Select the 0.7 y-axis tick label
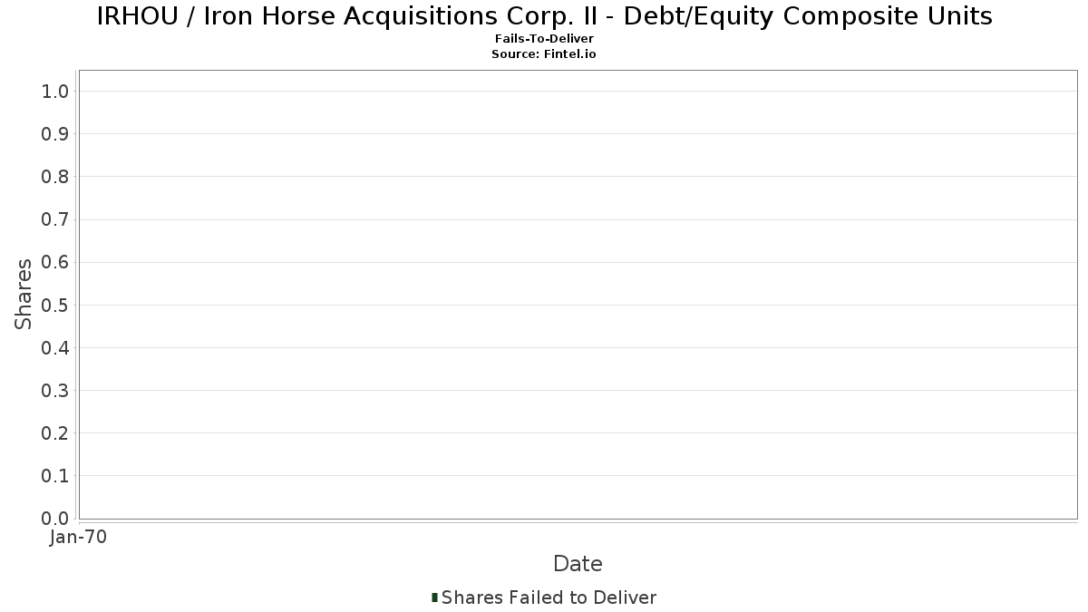The width and height of the screenshot is (1088, 612). point(55,219)
